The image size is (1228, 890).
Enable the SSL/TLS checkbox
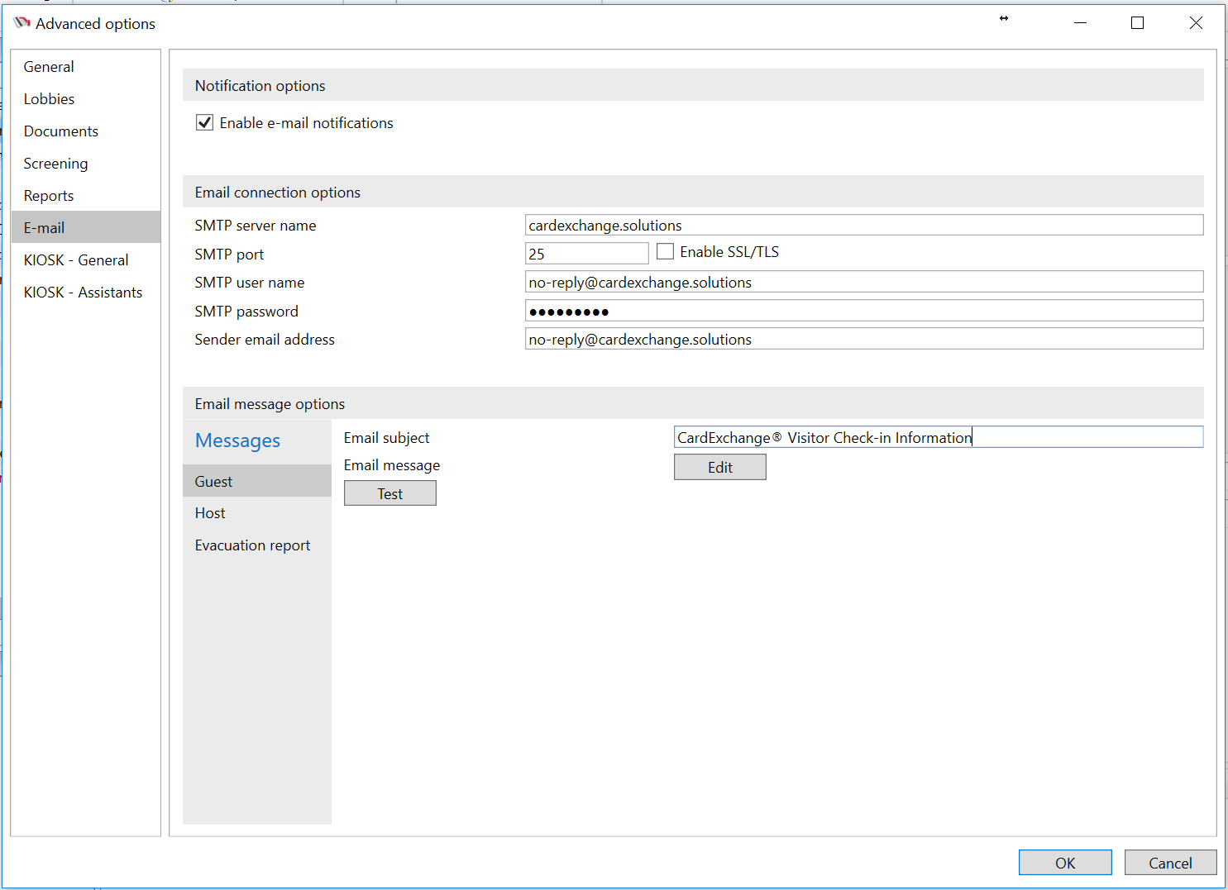tap(665, 251)
